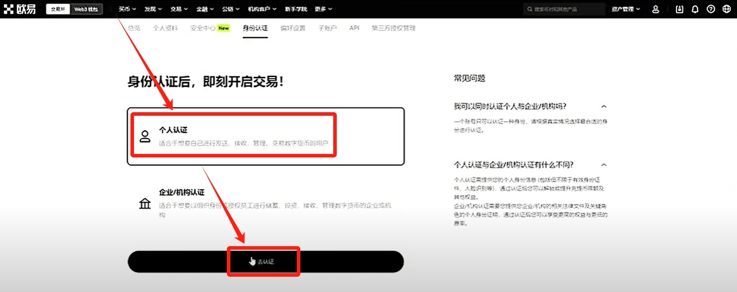Open the user profile icon
Viewport: 737px width, 292px height.
pyautogui.click(x=656, y=9)
